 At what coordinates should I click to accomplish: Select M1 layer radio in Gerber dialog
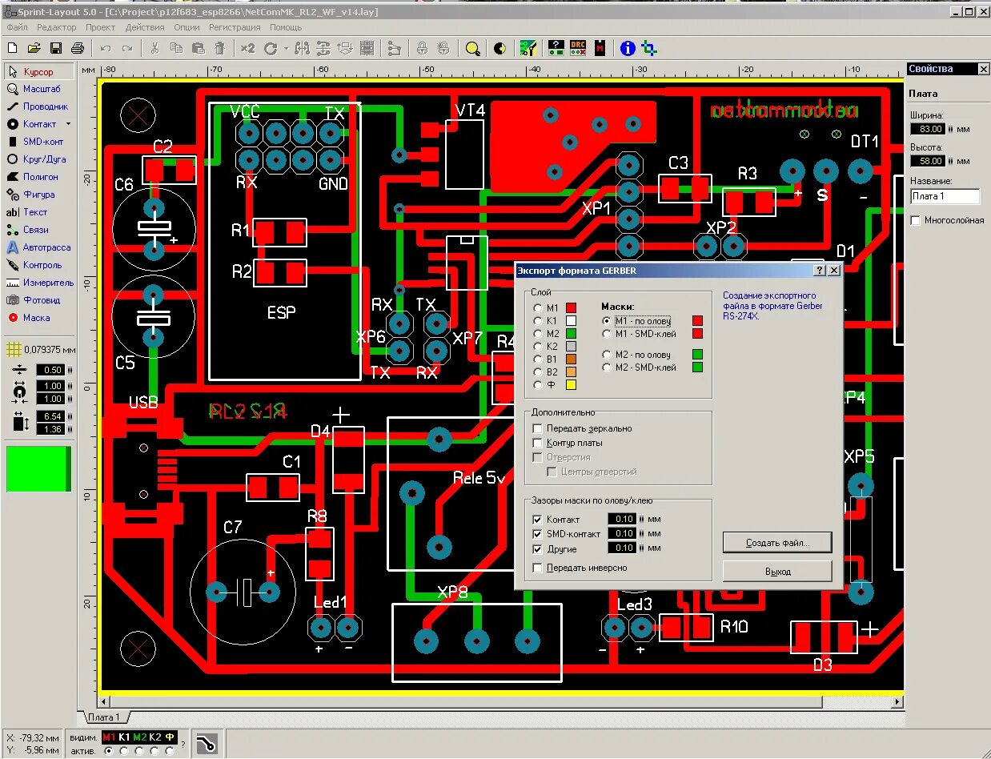coord(538,307)
